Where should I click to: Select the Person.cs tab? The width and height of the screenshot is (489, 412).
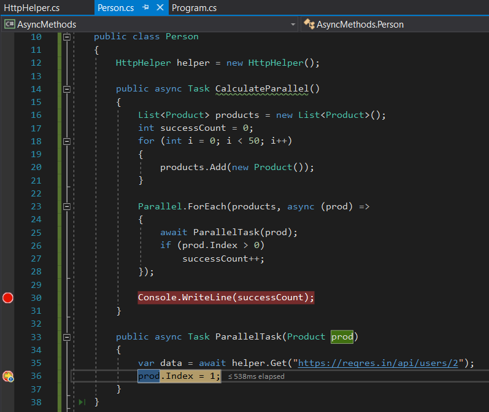(116, 8)
